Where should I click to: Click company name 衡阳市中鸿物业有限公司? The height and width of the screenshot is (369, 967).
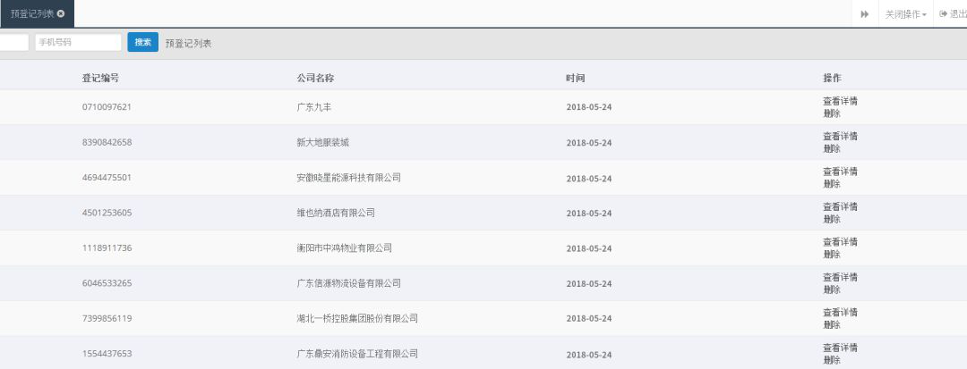click(x=344, y=248)
